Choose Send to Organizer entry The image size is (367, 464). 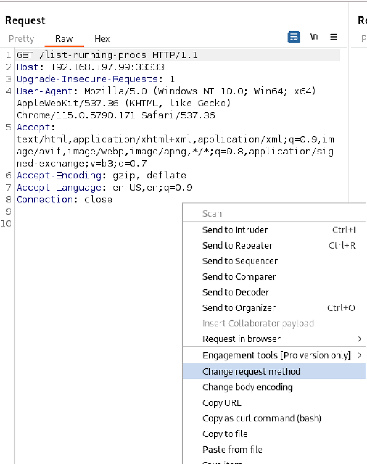coord(274,308)
